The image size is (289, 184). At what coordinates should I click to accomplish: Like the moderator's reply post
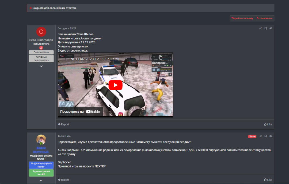268,180
